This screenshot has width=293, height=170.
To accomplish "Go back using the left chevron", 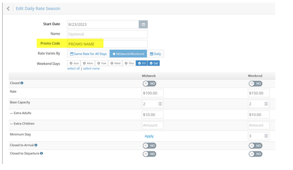I will [x=8, y=9].
